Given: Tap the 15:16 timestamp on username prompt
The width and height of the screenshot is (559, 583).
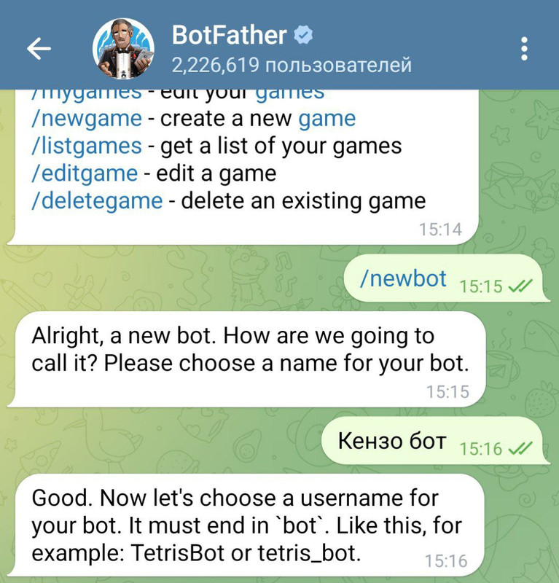Looking at the screenshot, I should coord(446,560).
